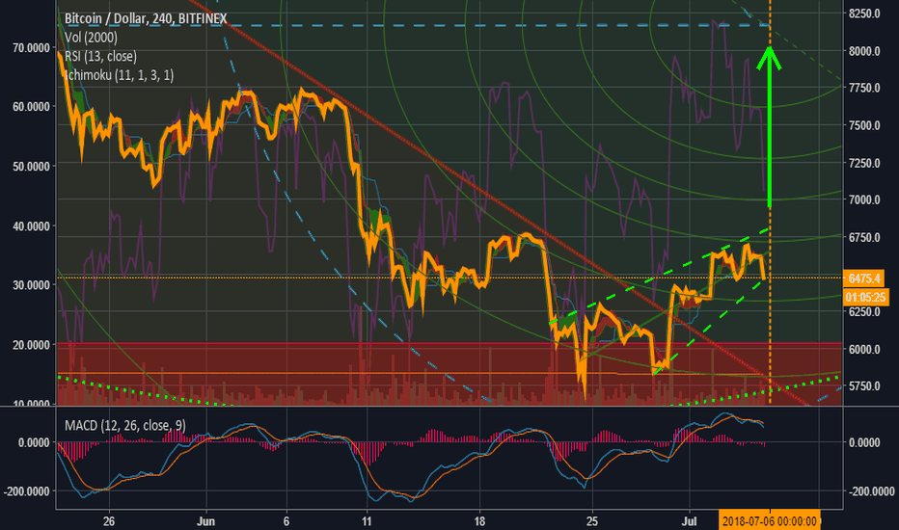Click the 70.0000 RSI axis value

point(31,49)
